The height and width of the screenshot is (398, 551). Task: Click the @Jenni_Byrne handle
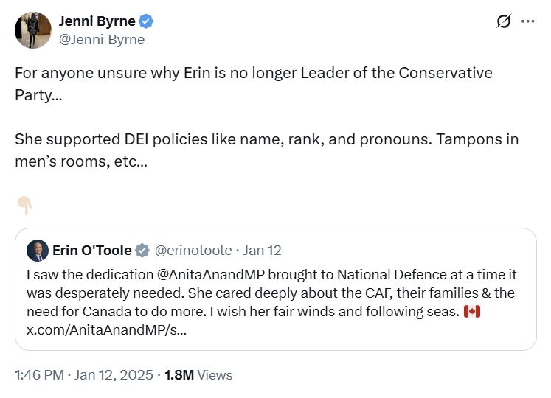(x=101, y=40)
